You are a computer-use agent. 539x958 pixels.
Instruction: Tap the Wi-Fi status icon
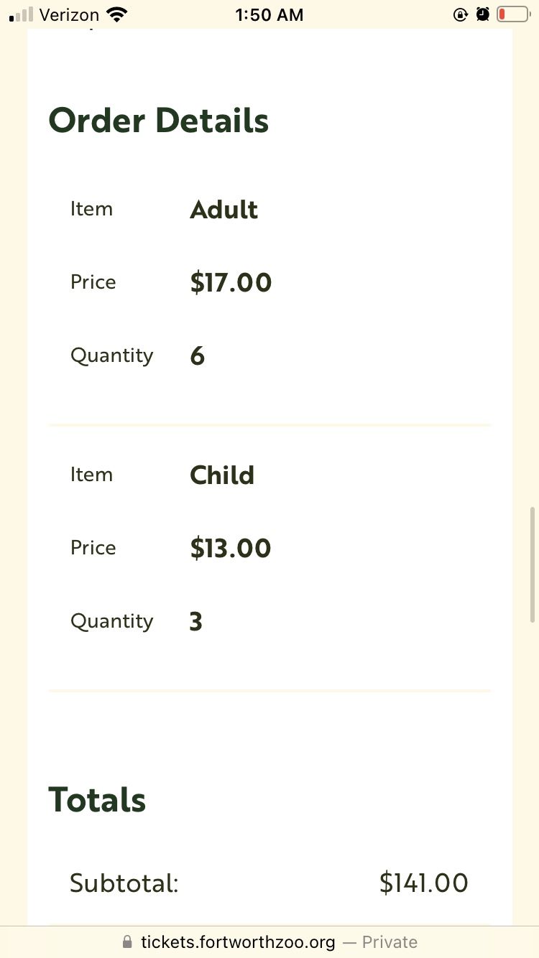[x=116, y=14]
